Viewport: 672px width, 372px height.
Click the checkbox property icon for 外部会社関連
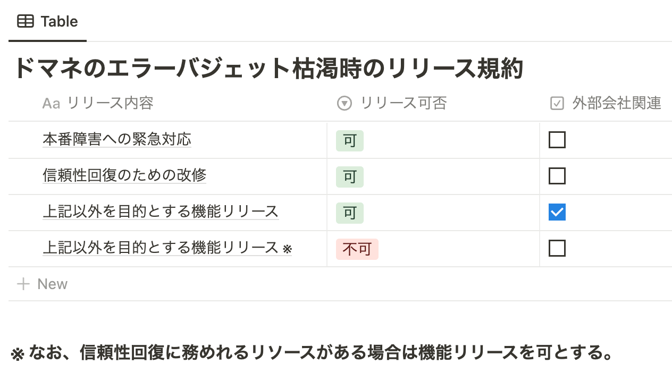pos(557,103)
